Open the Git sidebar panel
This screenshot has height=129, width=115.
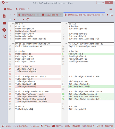4,30
